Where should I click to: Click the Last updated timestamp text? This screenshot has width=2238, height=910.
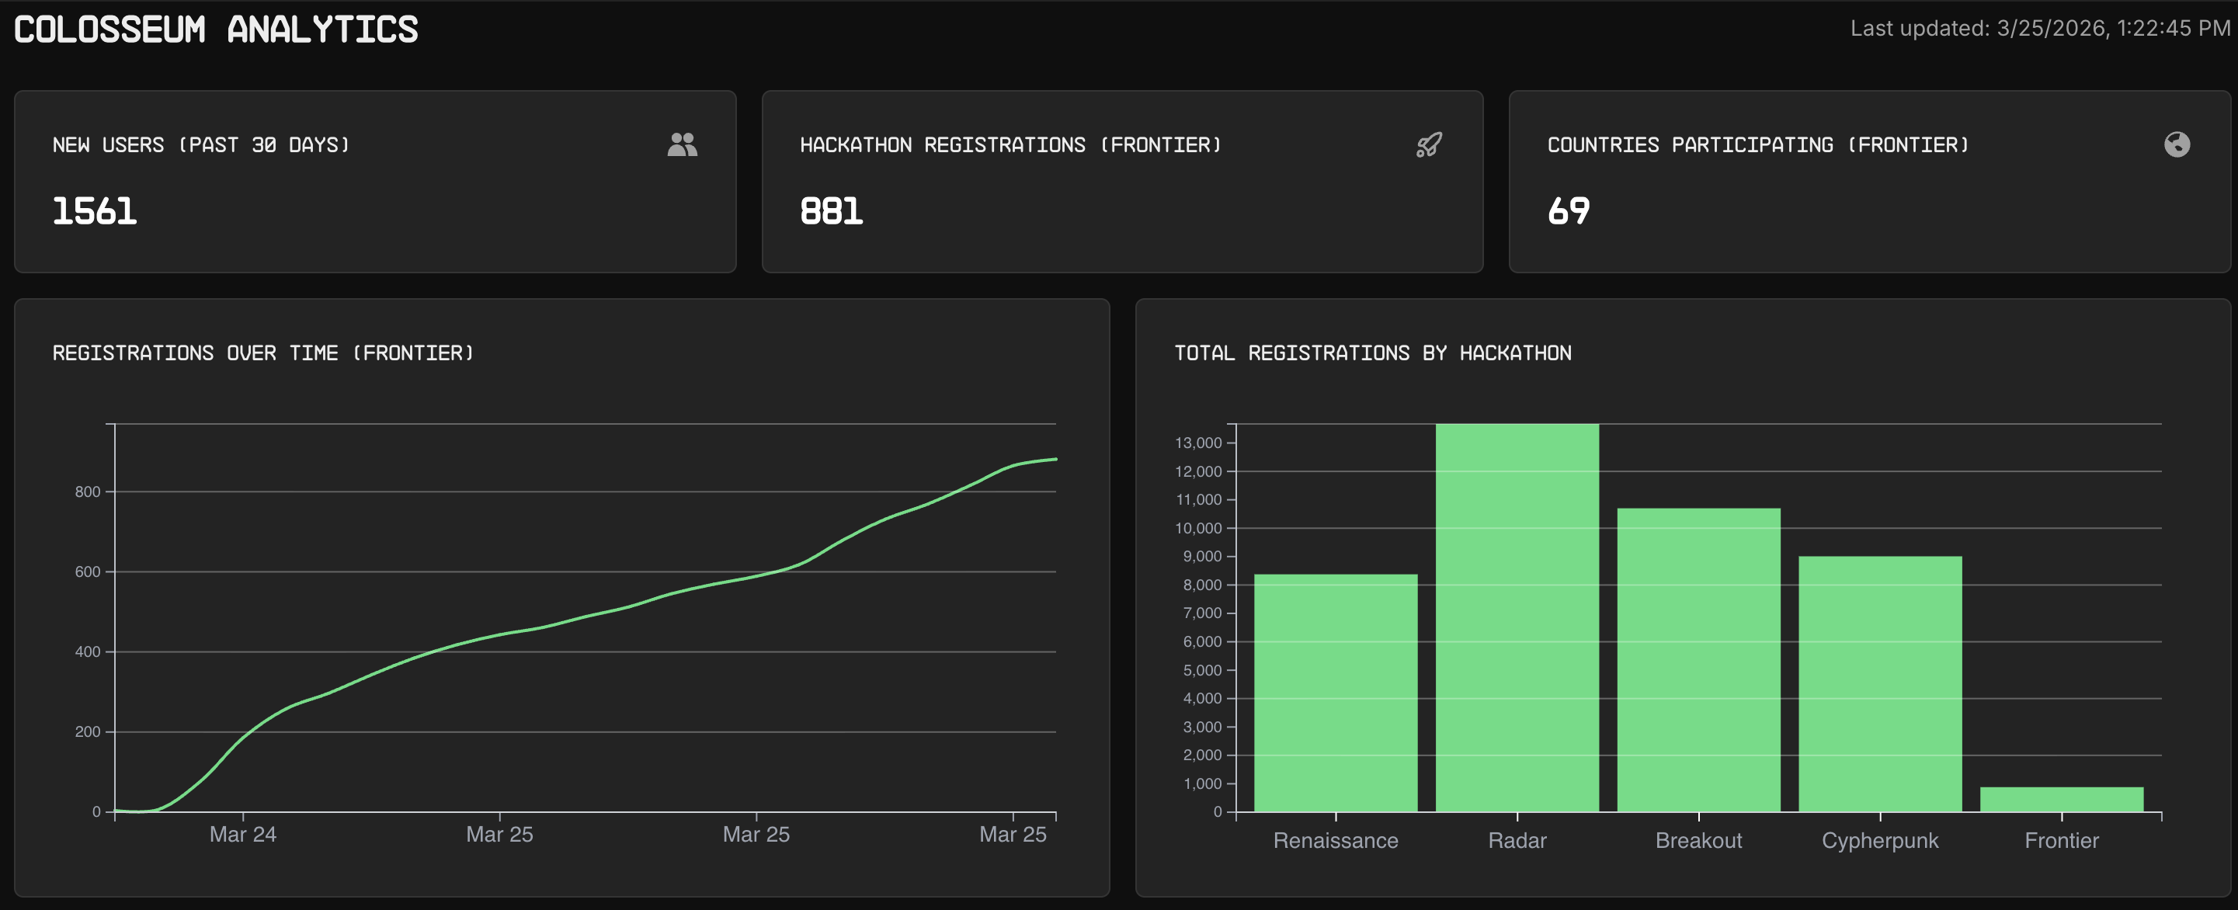(2039, 29)
